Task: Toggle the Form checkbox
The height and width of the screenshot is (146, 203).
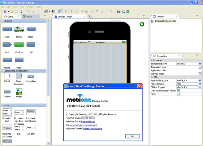Action: (178, 94)
